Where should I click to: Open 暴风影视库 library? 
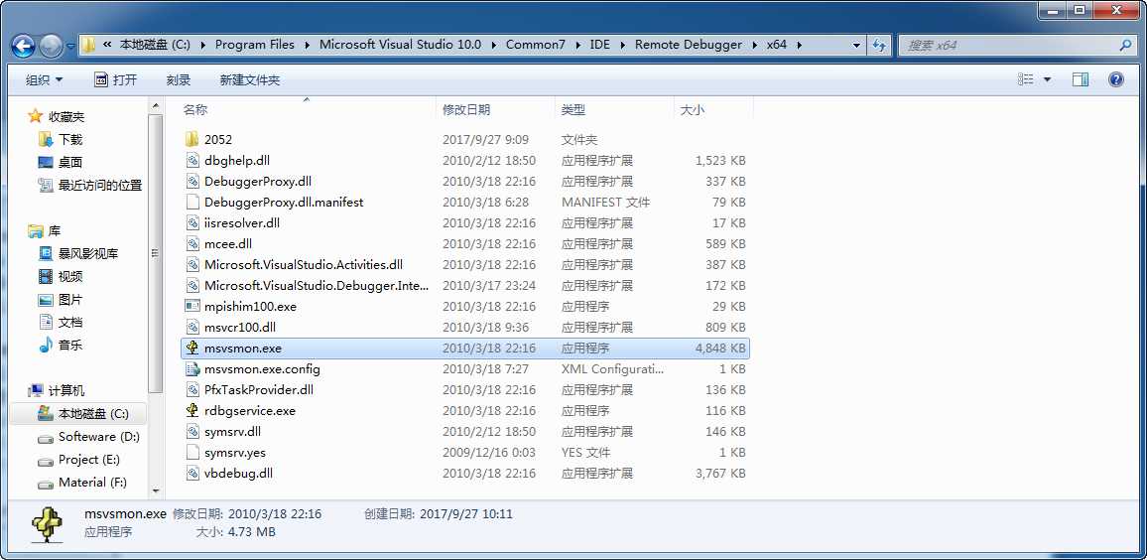click(x=87, y=253)
